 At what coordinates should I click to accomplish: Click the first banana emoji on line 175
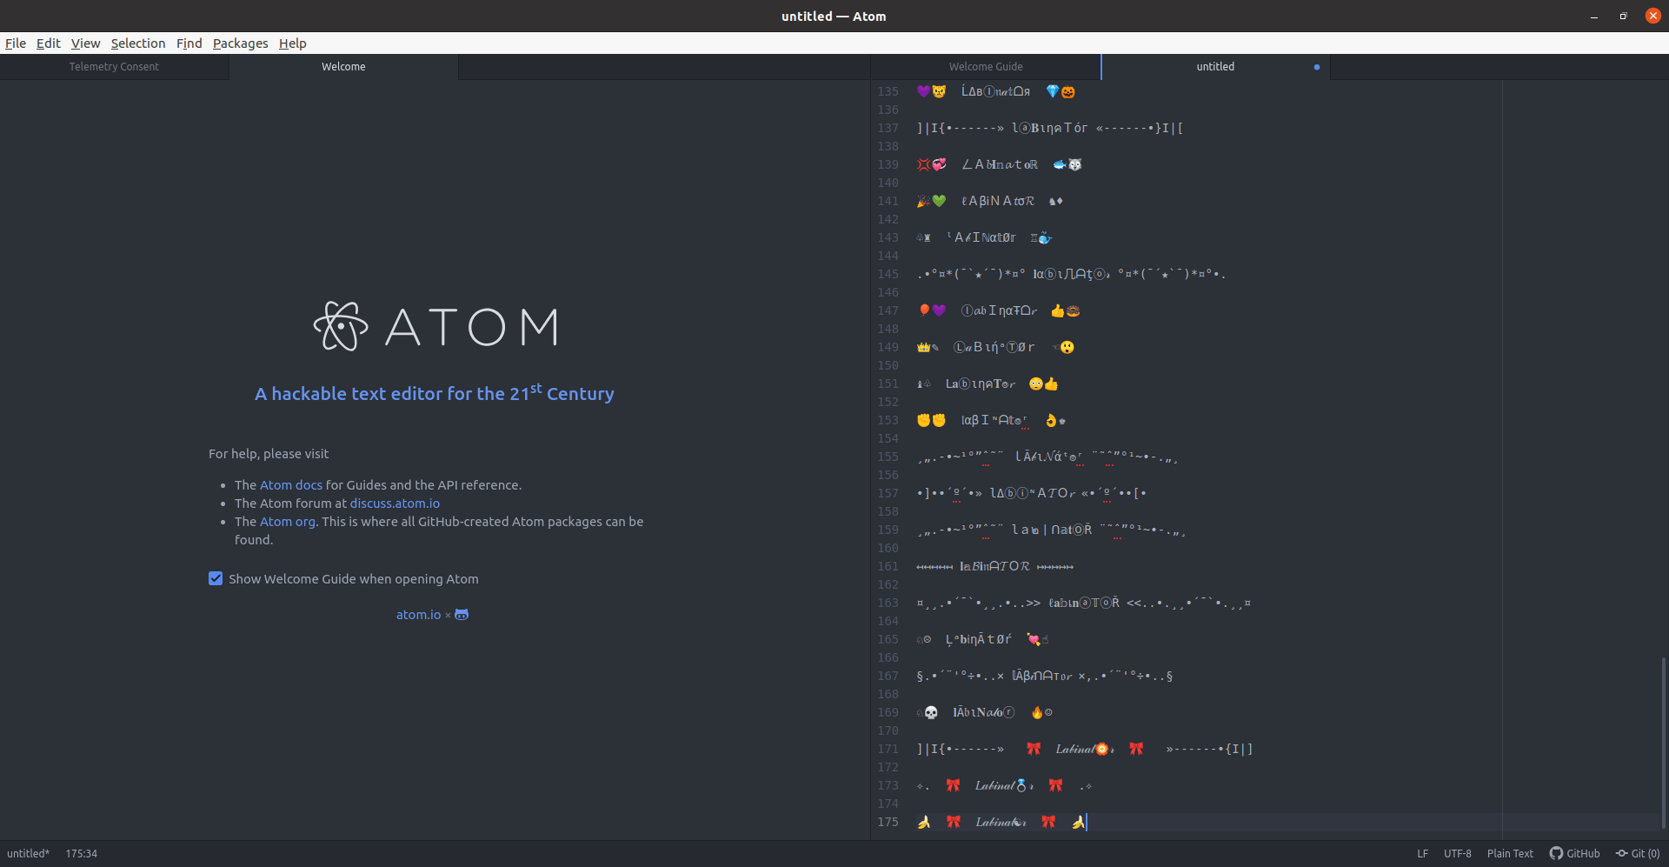tap(924, 822)
